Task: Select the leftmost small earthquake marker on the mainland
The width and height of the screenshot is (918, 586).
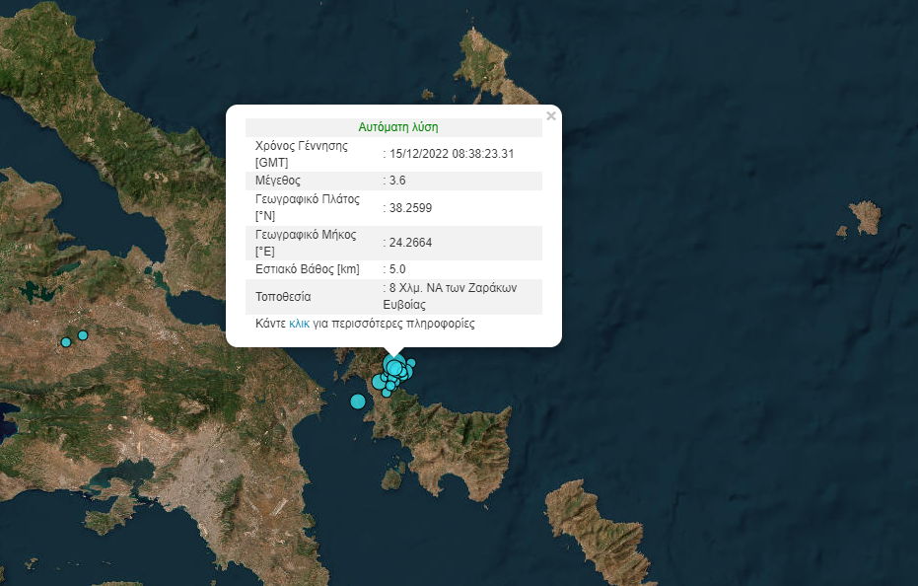Action: [x=66, y=342]
